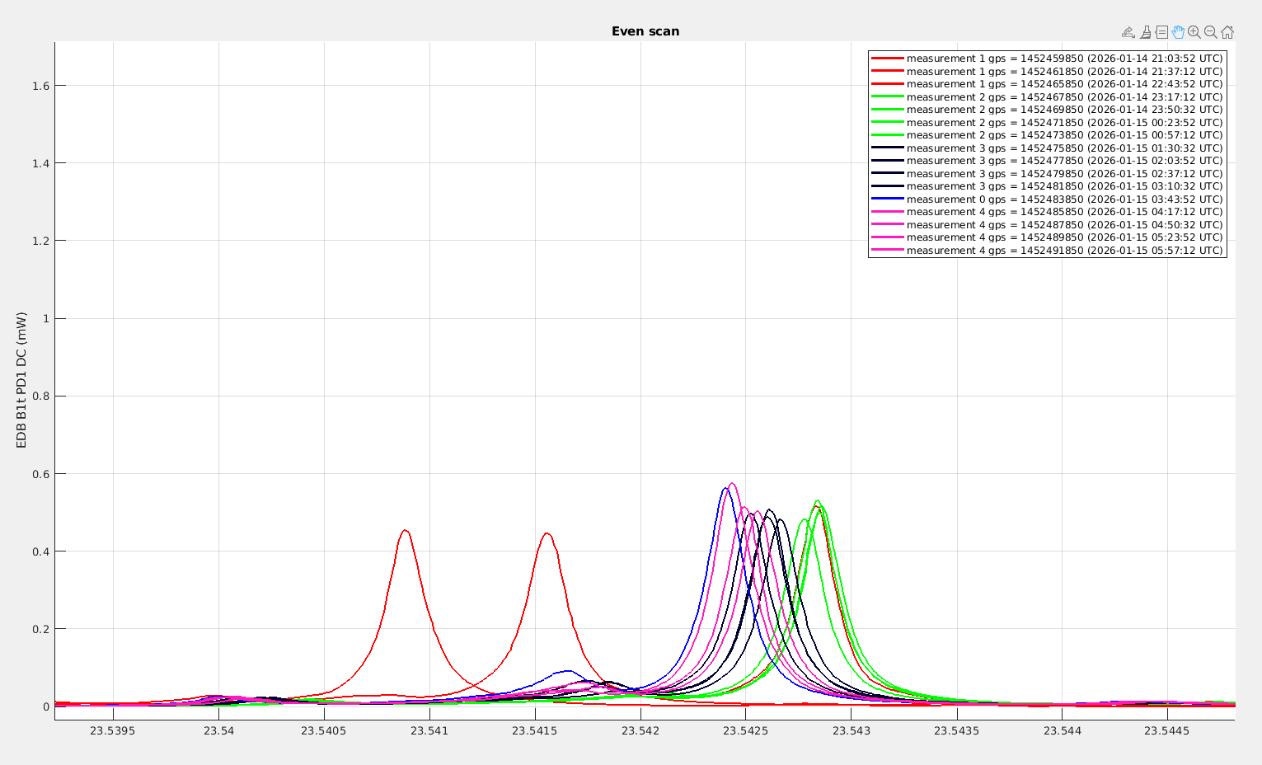1262x765 pixels.
Task: Open the export figure tool
Action: pos(1128,32)
